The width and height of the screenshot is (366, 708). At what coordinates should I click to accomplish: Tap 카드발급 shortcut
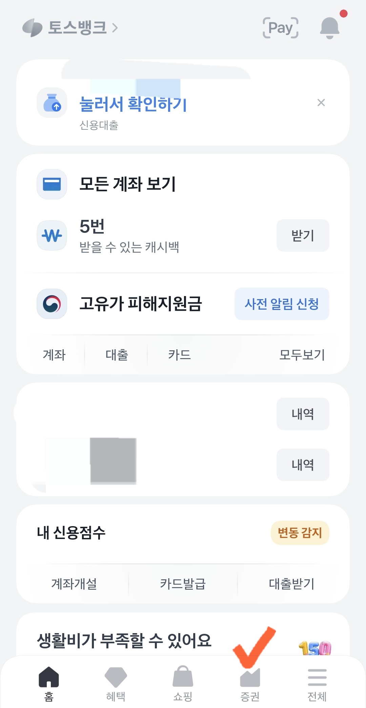(x=183, y=584)
